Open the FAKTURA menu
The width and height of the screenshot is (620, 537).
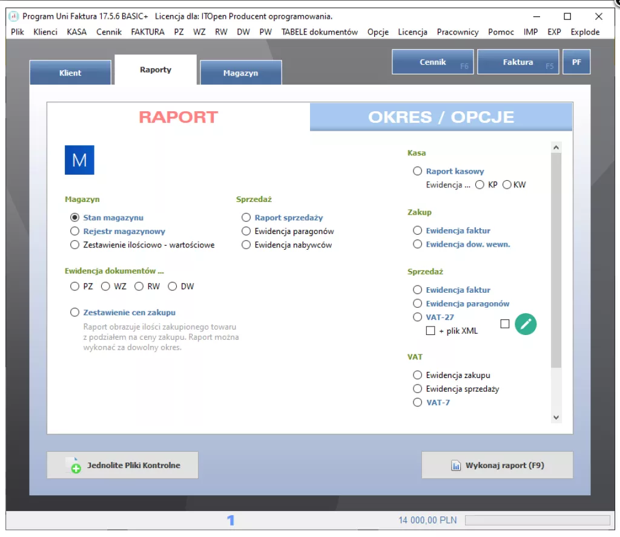pos(148,32)
